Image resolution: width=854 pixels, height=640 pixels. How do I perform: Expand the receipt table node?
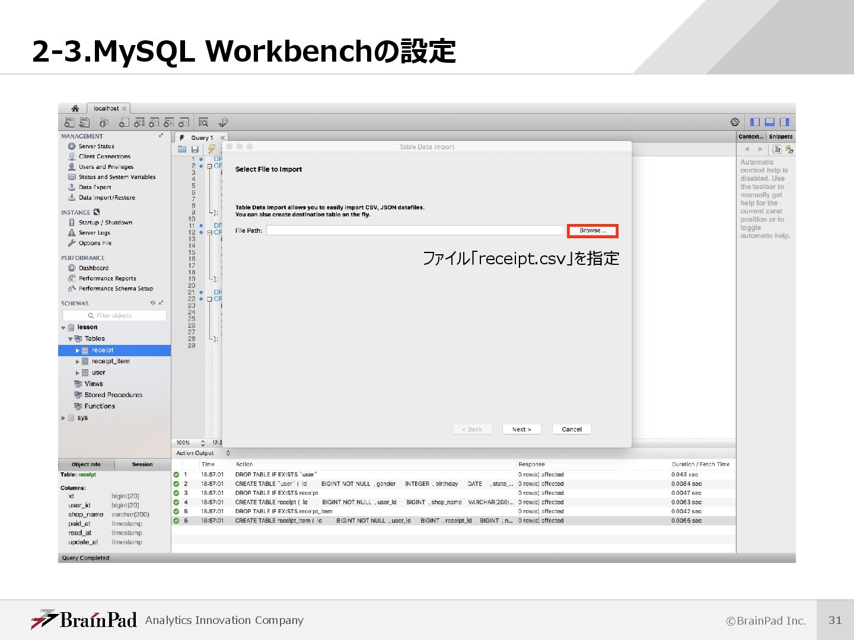click(77, 351)
